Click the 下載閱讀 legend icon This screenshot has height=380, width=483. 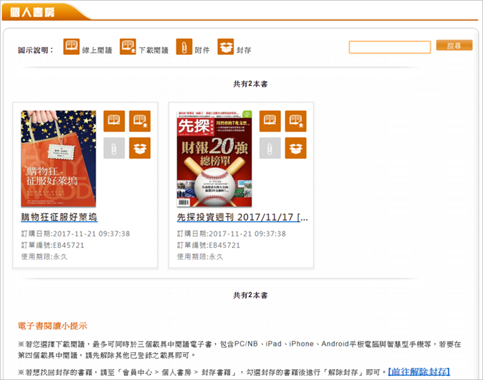(x=127, y=47)
